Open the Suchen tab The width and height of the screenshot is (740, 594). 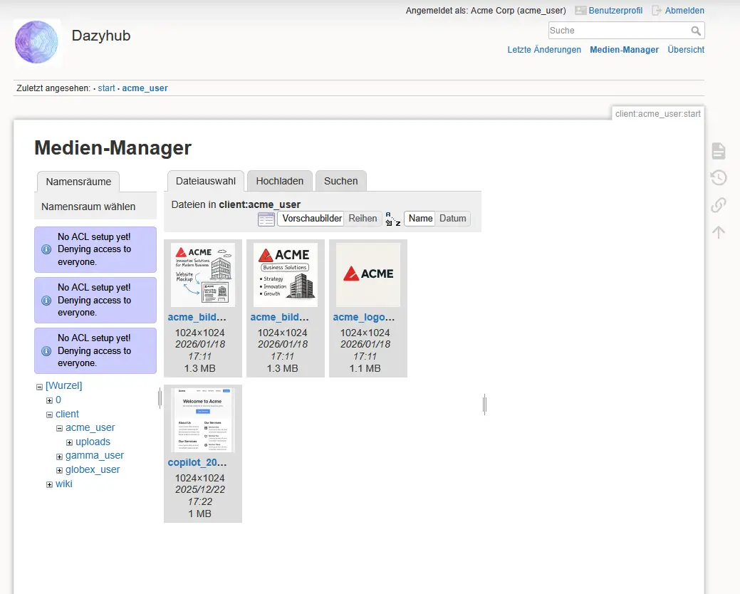pyautogui.click(x=340, y=181)
